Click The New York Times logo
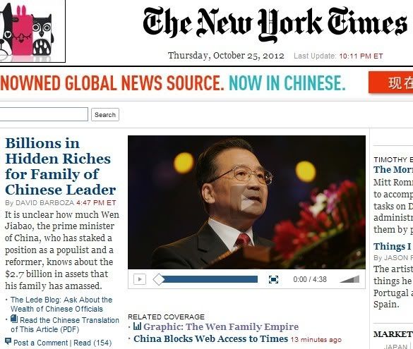 275,25
